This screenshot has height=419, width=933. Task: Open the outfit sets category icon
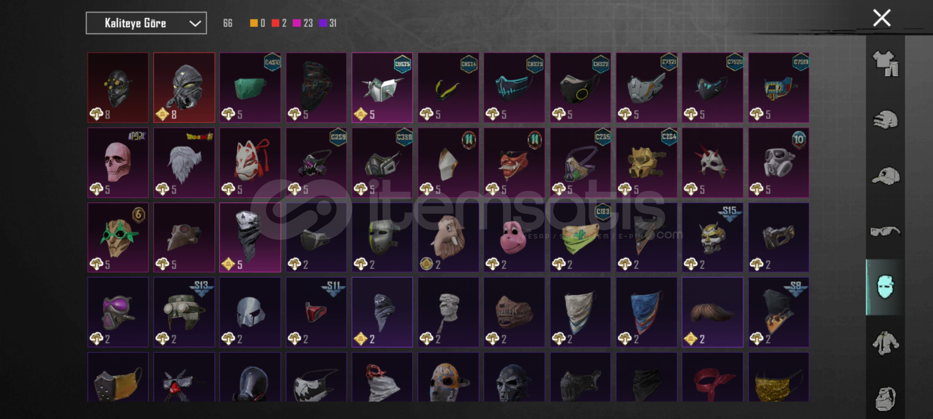click(x=885, y=64)
